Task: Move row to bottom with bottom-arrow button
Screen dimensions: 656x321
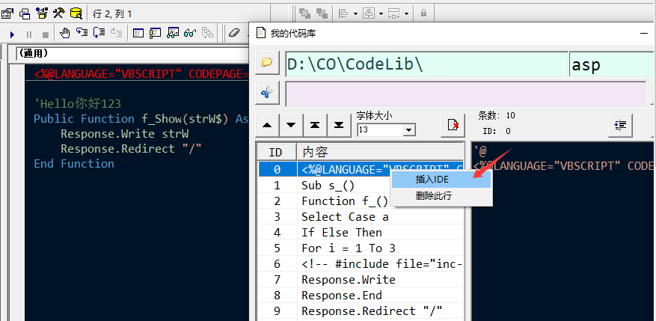Action: pyautogui.click(x=340, y=125)
